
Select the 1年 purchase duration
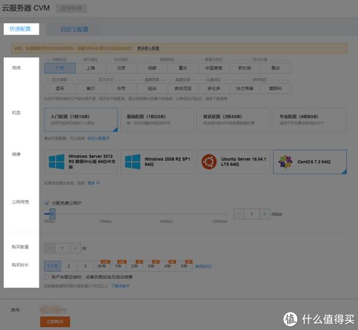coord(118,266)
